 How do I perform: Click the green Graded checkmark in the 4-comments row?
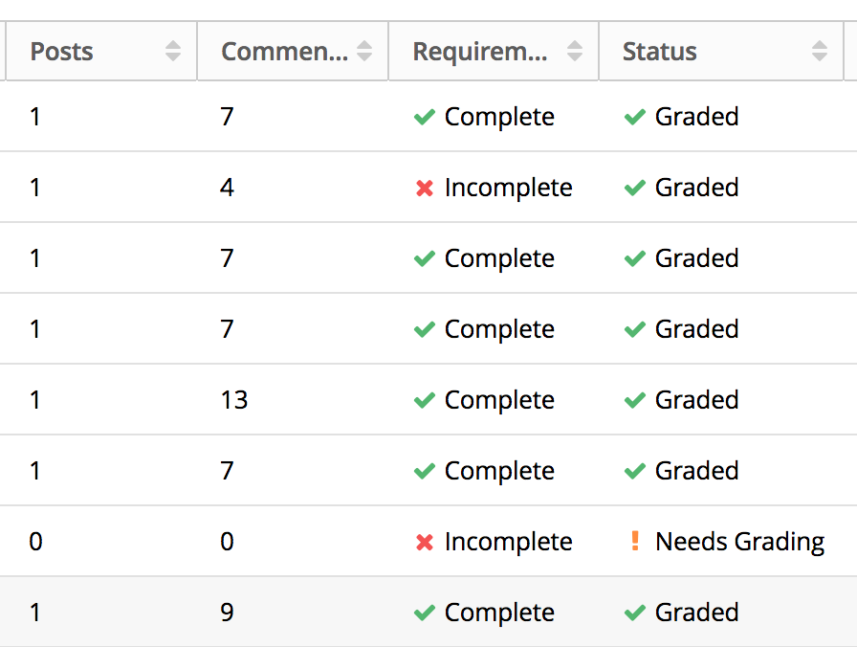[x=634, y=188]
